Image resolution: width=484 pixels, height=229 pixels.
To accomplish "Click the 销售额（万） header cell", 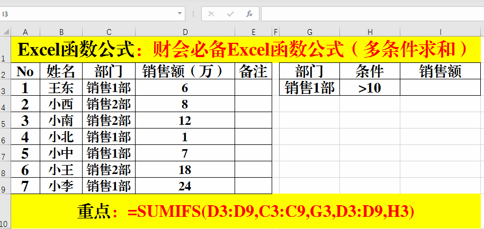I will tap(185, 71).
